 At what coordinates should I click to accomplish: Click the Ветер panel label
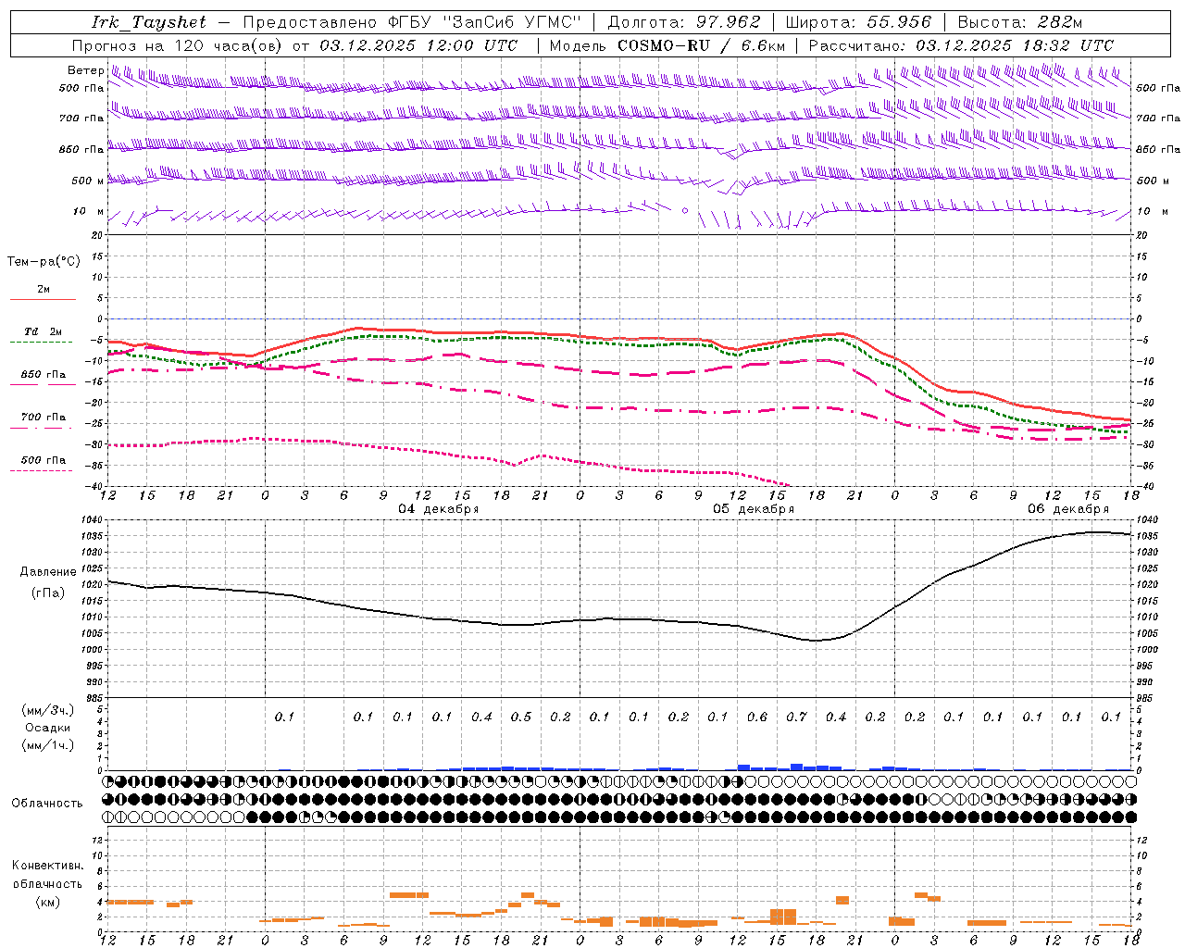tap(85, 70)
